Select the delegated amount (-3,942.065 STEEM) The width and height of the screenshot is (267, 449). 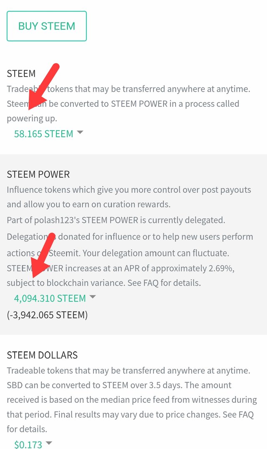(47, 315)
